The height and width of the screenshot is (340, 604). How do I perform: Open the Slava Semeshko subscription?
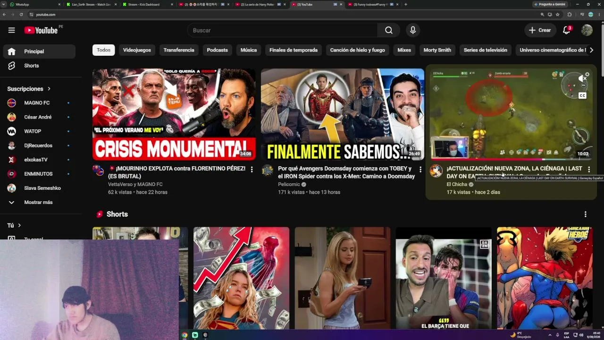point(39,188)
